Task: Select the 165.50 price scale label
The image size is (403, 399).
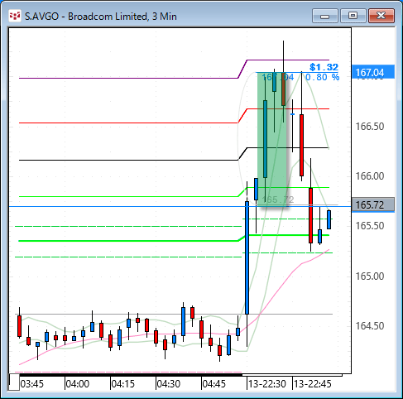Action: point(370,226)
